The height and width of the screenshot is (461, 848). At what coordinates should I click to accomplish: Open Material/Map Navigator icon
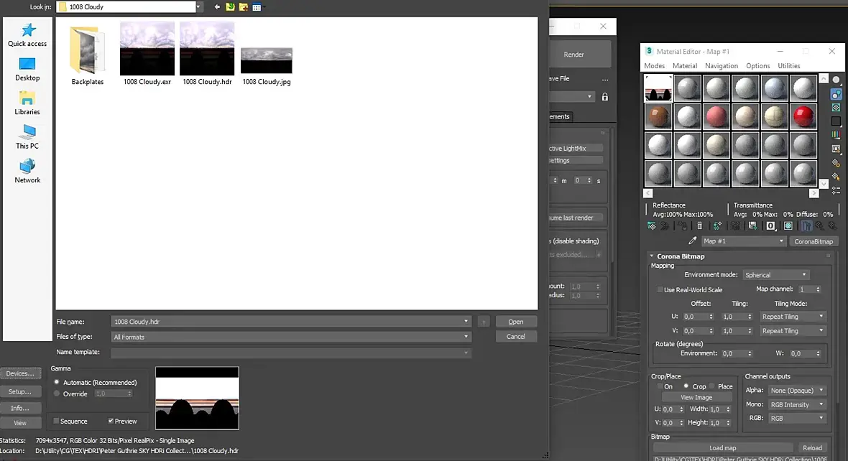836,190
